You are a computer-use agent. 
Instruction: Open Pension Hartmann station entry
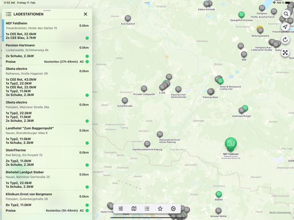point(47,53)
